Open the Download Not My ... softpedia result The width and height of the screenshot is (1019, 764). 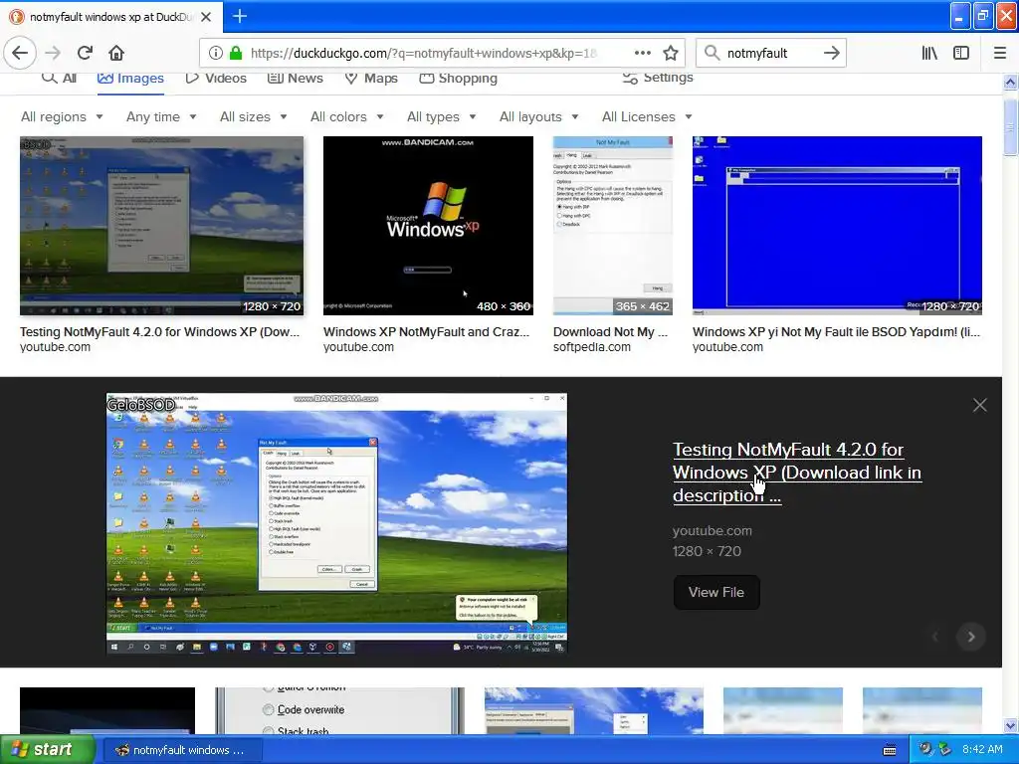(x=610, y=332)
